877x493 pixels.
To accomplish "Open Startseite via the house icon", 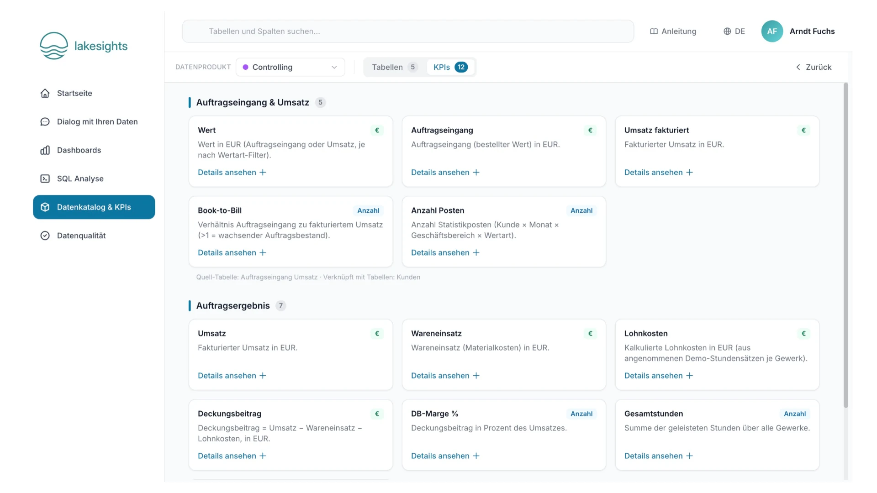I will pos(45,93).
